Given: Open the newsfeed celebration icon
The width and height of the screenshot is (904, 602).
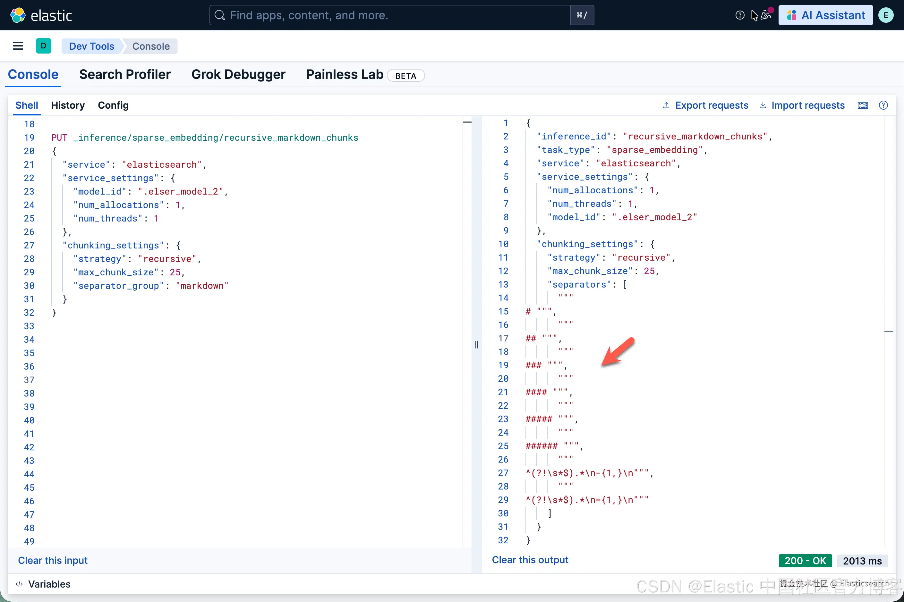Looking at the screenshot, I should coord(766,15).
